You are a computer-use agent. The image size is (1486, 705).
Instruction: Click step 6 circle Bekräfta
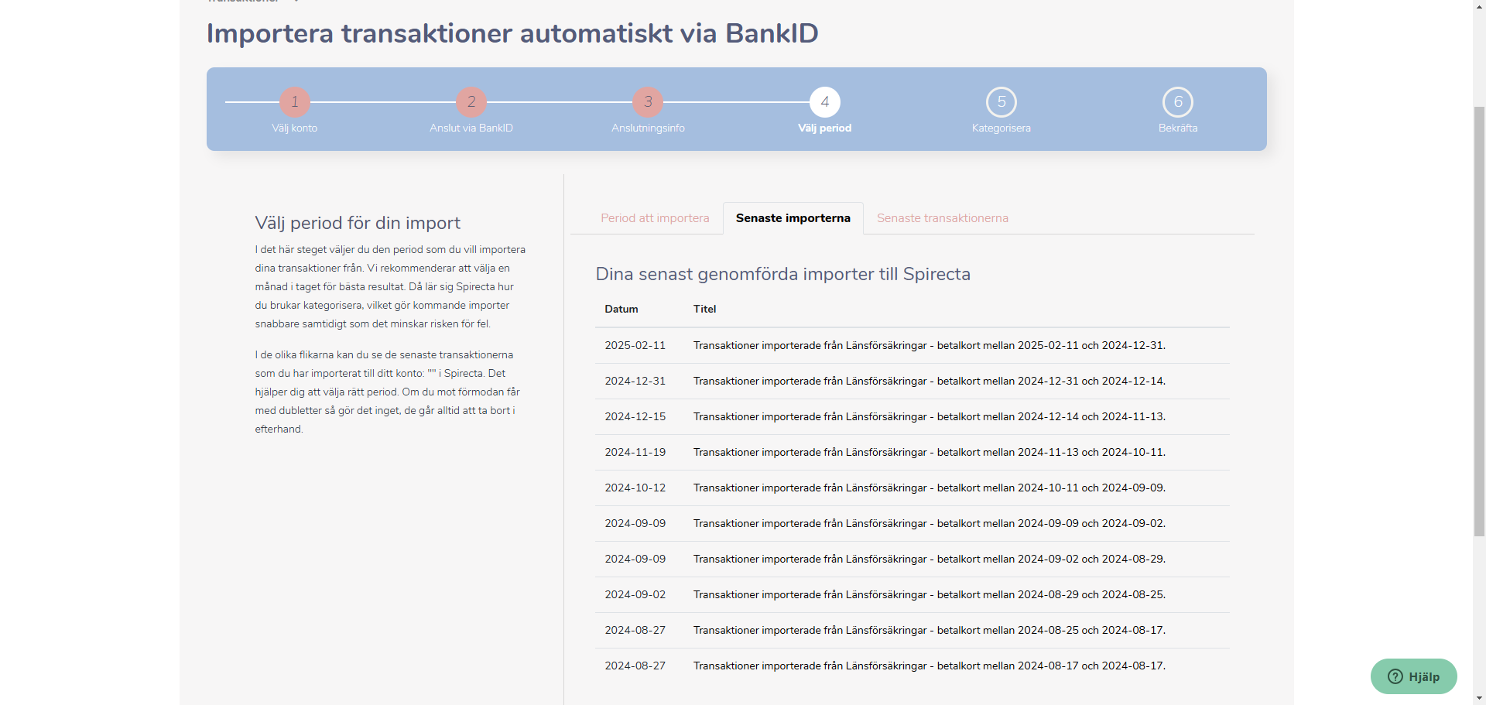1178,102
